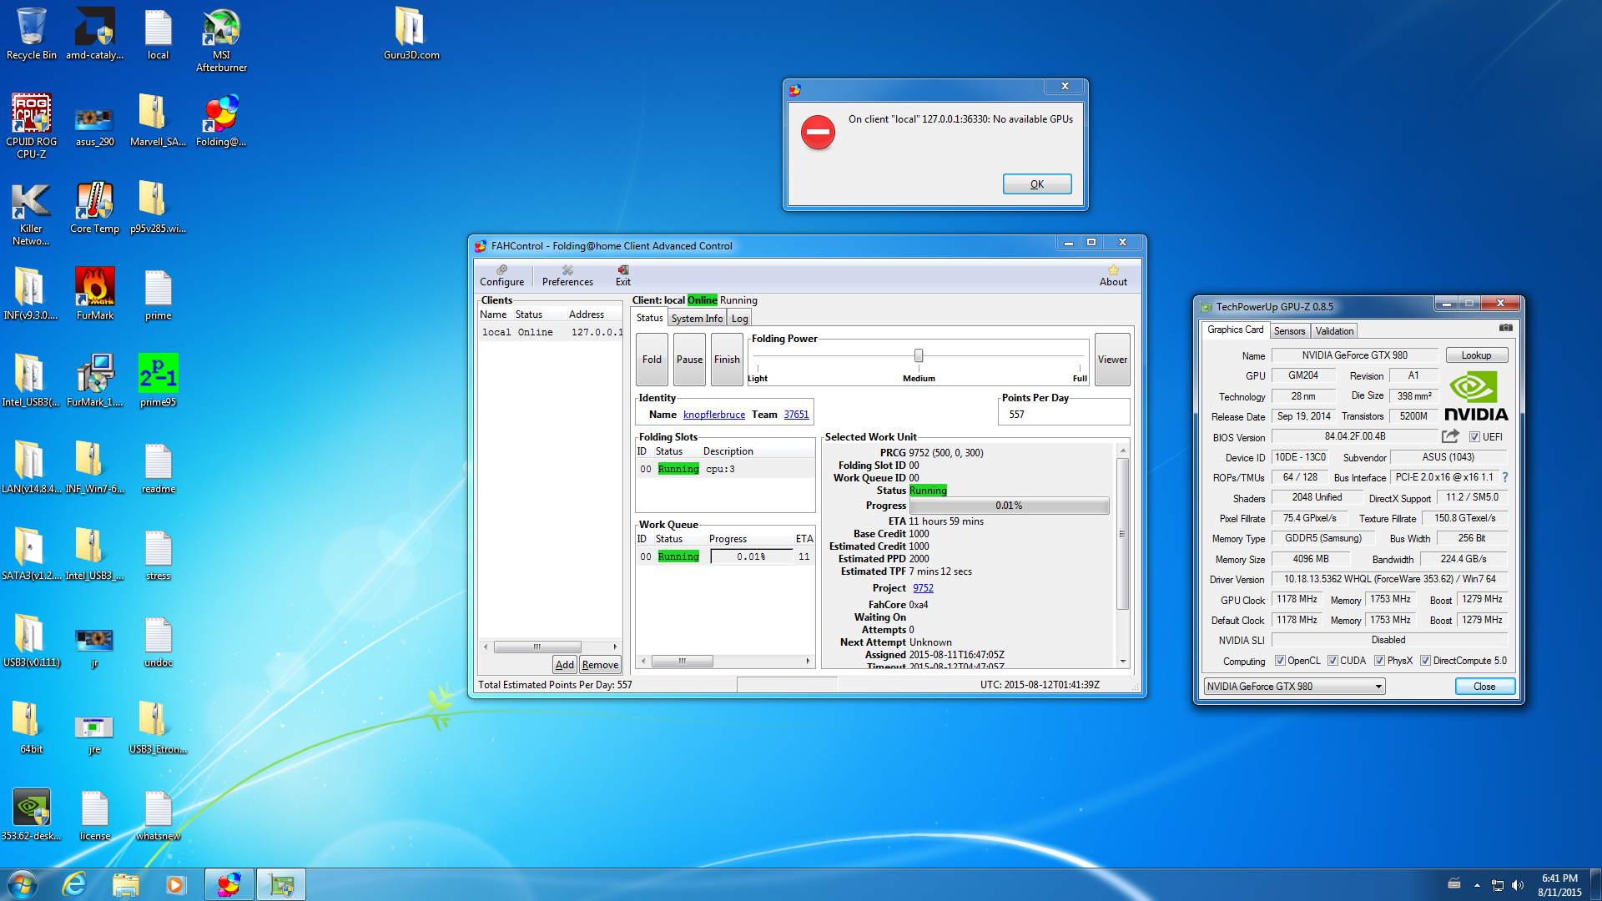
Task: Select the Status tab in FAHControl
Action: 649,318
